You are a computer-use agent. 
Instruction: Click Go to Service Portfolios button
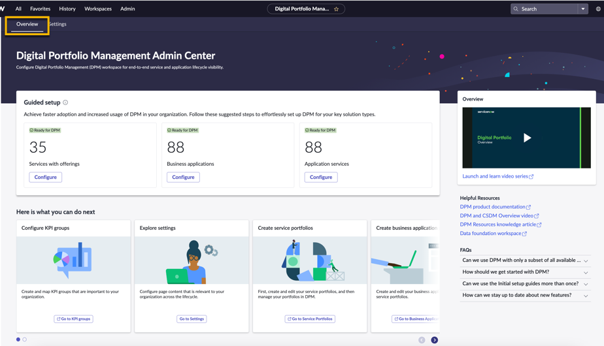(x=310, y=319)
